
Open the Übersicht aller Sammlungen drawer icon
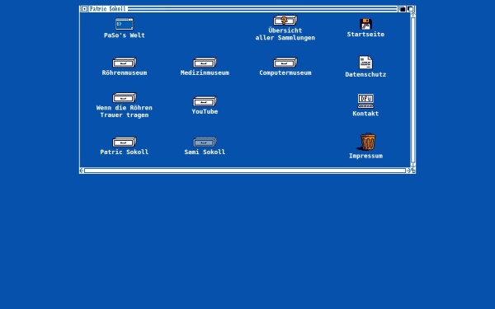(285, 21)
